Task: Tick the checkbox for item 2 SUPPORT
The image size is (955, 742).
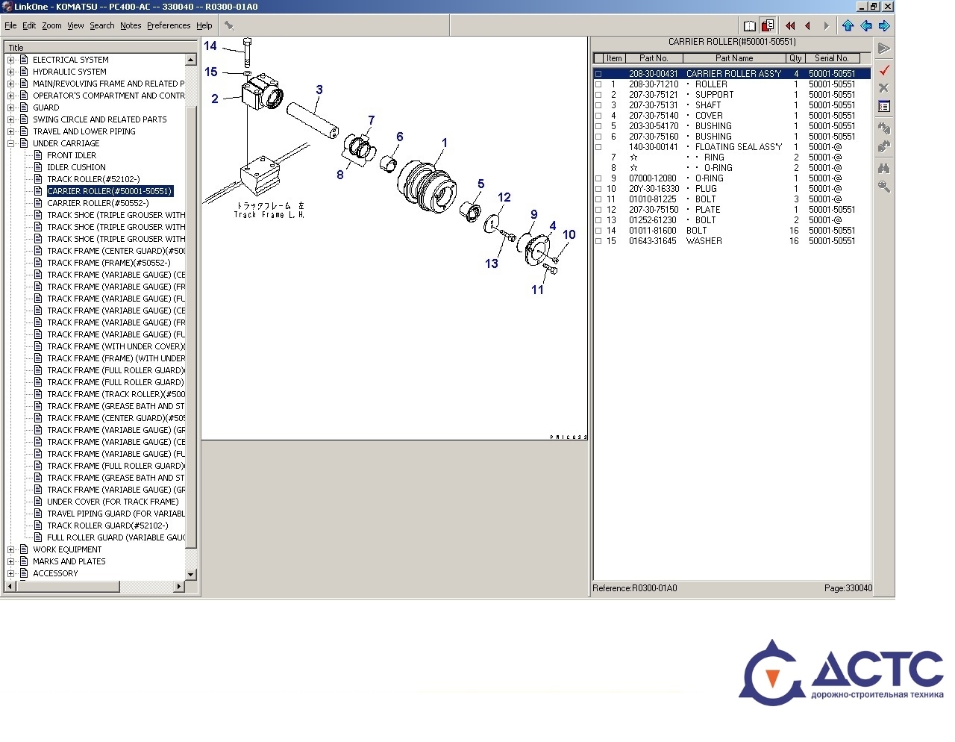Action: click(598, 95)
